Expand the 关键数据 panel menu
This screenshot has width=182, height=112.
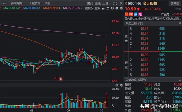coord(180,80)
